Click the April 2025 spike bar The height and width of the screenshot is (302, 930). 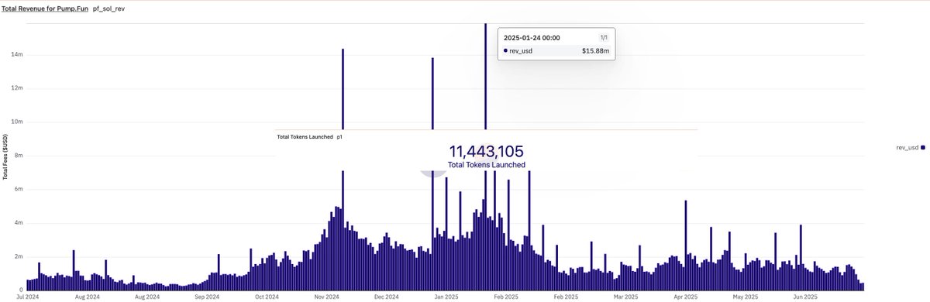click(686, 245)
